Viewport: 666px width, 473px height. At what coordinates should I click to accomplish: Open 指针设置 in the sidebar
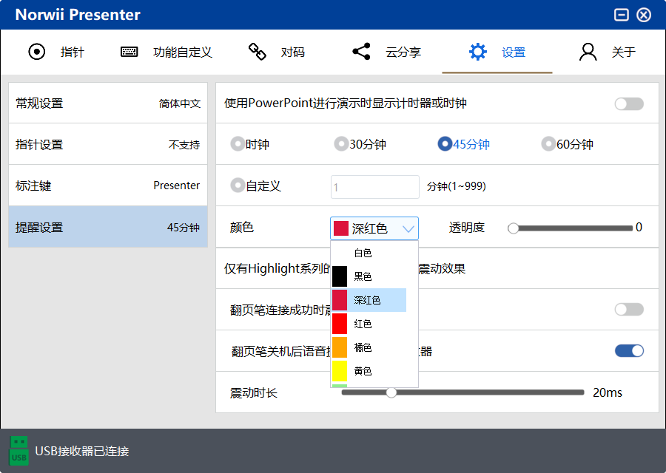(x=108, y=144)
